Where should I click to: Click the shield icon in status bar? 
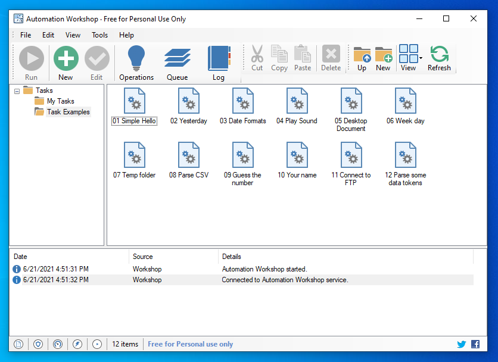38,344
